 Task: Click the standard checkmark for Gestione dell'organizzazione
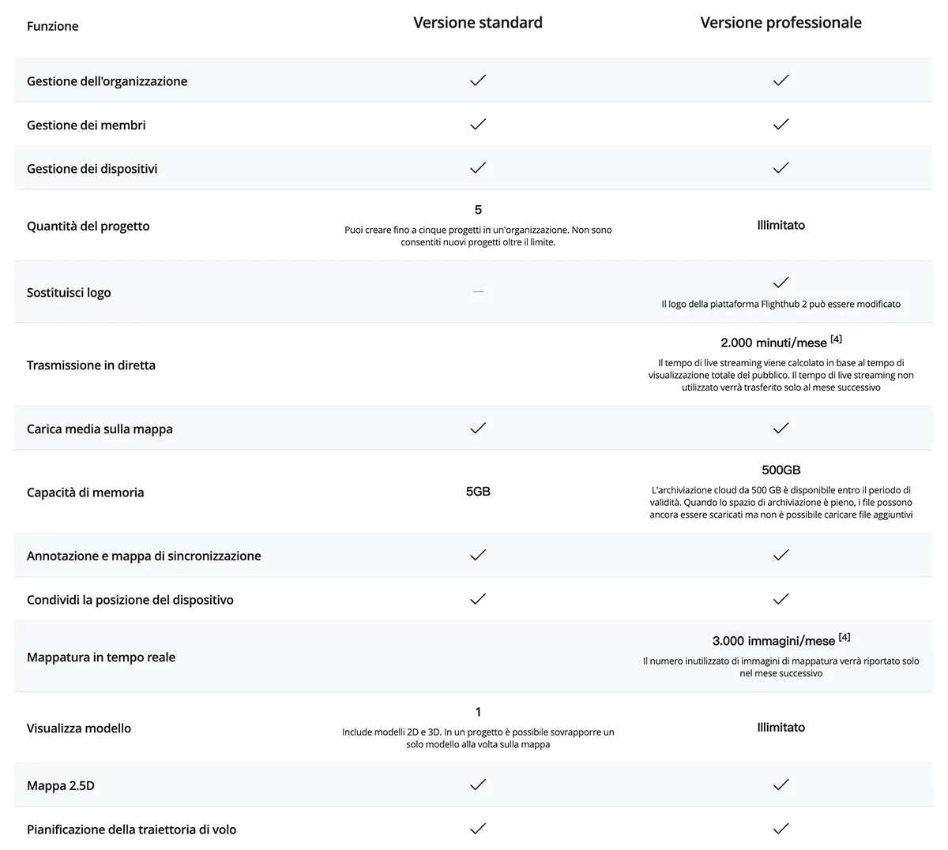point(478,81)
